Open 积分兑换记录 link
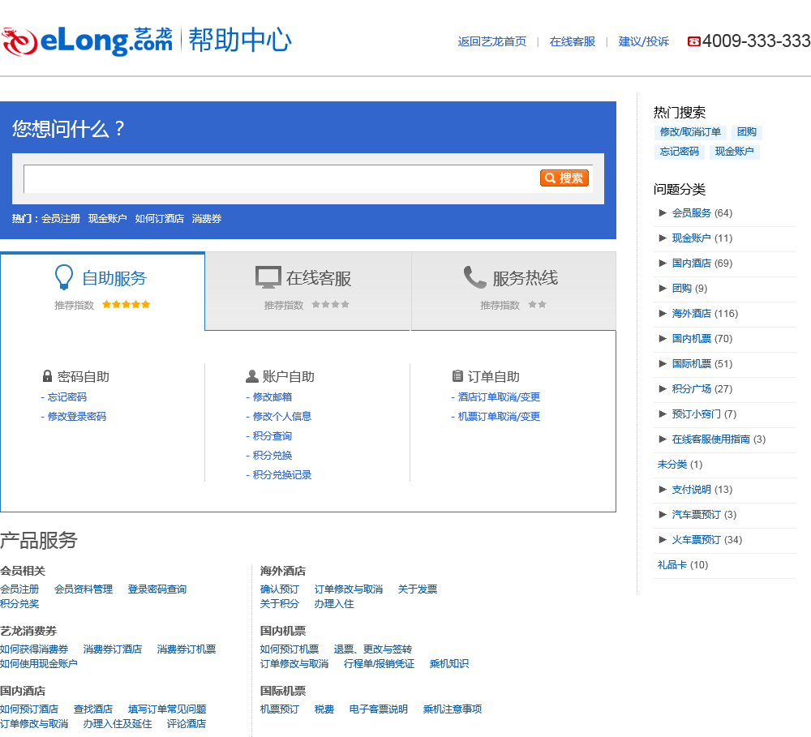811x737 pixels. [282, 475]
